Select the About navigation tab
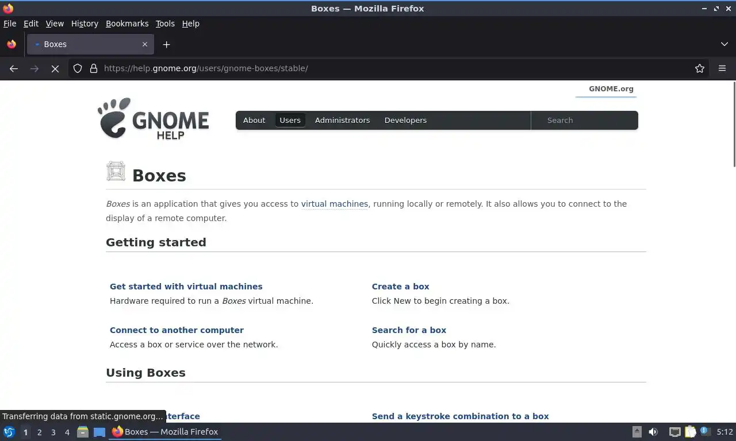The height and width of the screenshot is (441, 736). point(254,120)
